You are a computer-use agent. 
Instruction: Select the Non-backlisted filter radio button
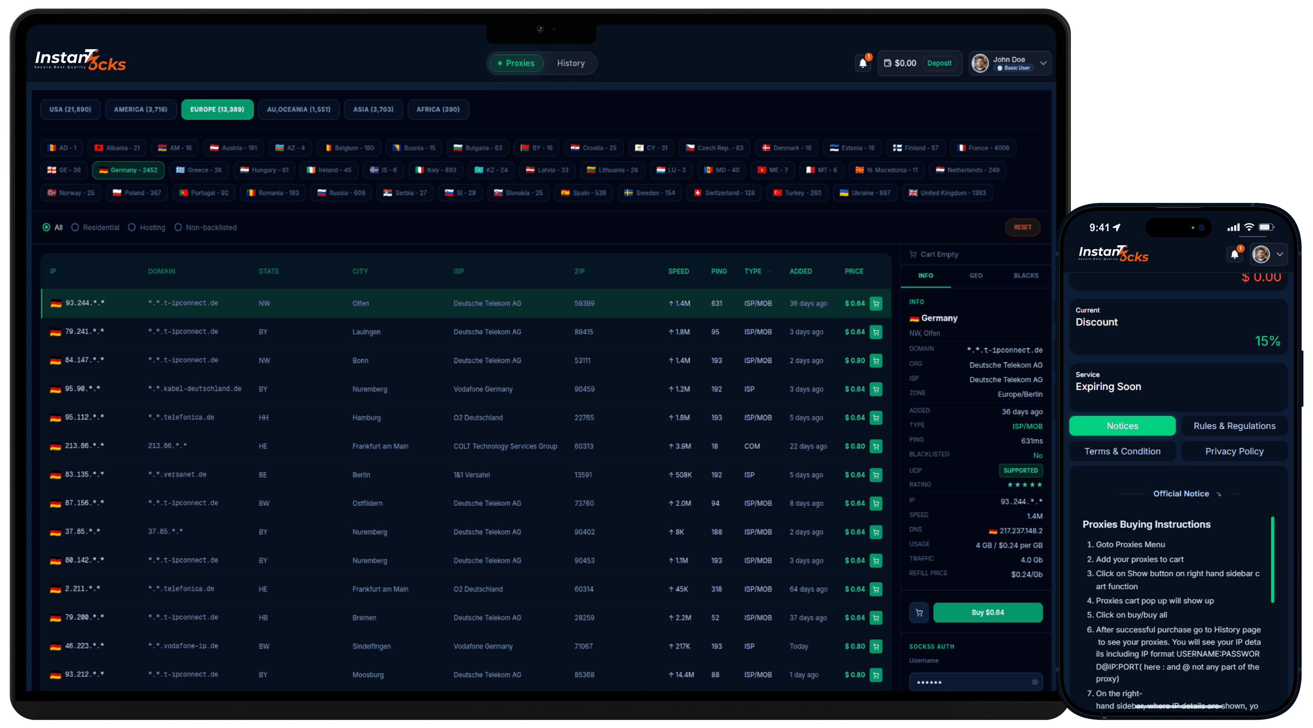(x=178, y=228)
